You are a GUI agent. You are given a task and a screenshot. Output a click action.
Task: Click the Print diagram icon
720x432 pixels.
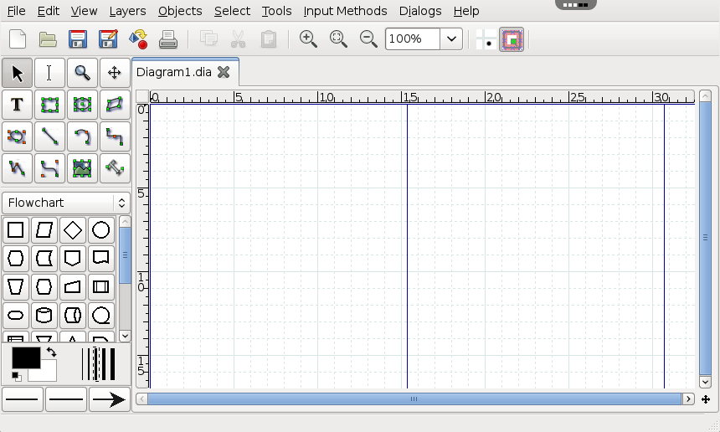168,39
